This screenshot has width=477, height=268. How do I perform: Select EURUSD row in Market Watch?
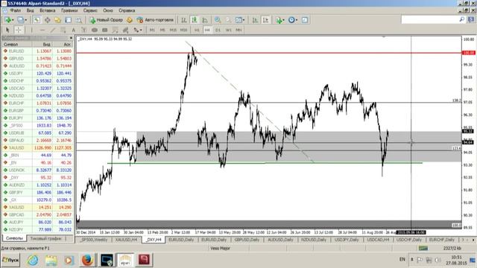coord(38,51)
